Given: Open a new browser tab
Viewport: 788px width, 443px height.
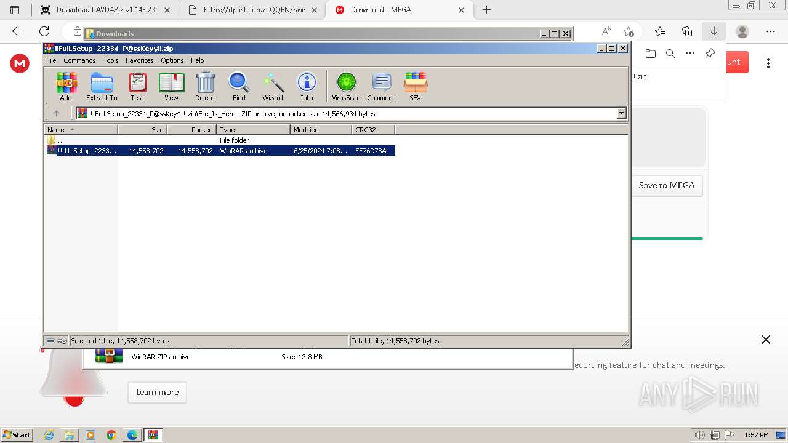Looking at the screenshot, I should click(486, 10).
